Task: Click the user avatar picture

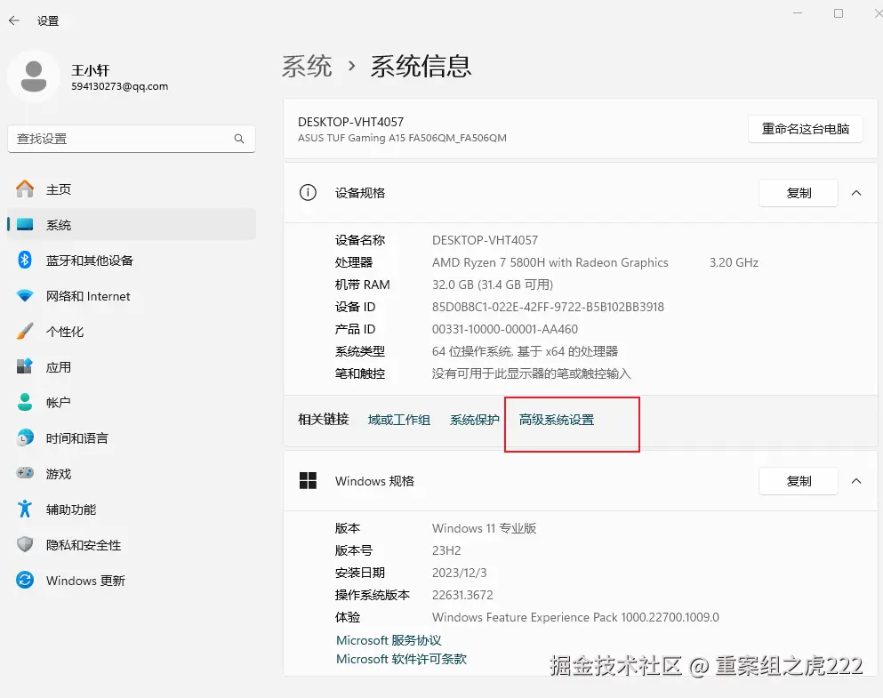Action: pos(34,76)
